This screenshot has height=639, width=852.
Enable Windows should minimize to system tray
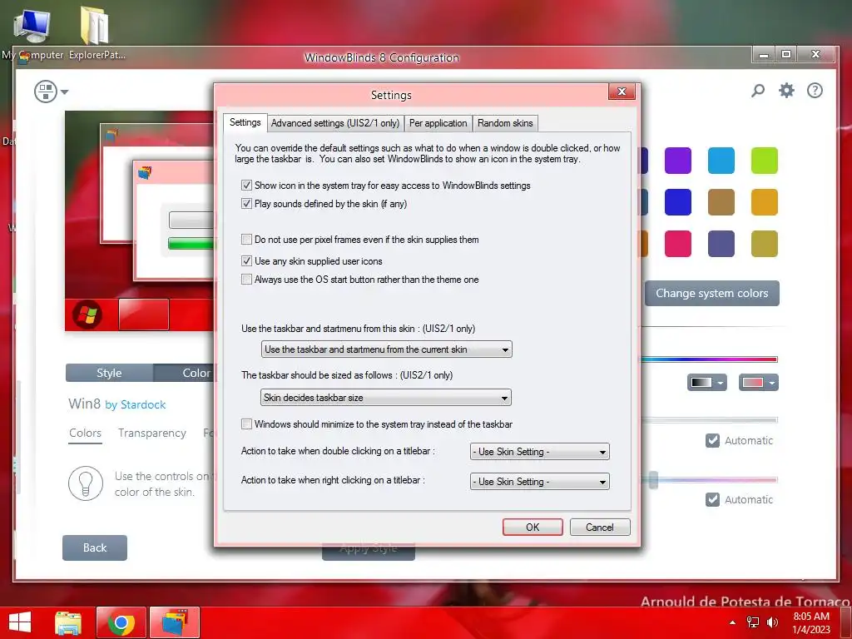pos(246,424)
